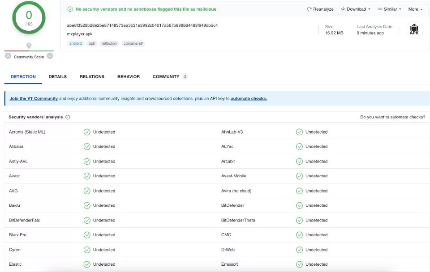Click the Join the VT Community link

pos(34,98)
